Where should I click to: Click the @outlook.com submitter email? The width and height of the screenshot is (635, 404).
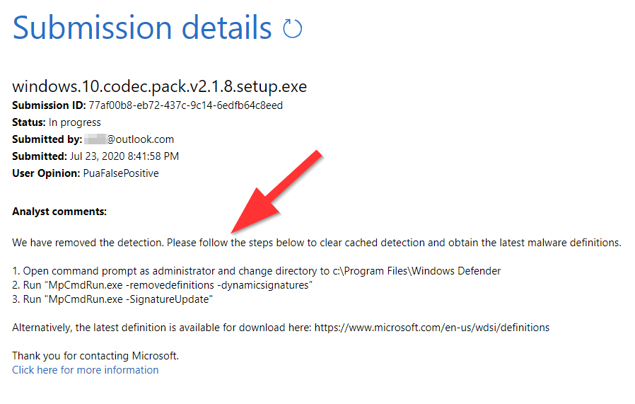(x=140, y=139)
